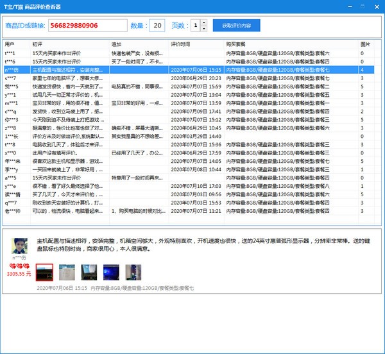Click the 页数 number field
Image resolution: width=385 pixels, height=354 pixels.
click(195, 26)
